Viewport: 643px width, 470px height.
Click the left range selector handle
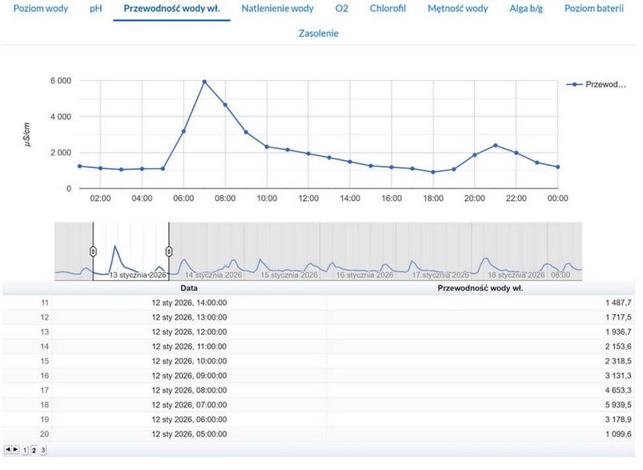[x=93, y=251]
